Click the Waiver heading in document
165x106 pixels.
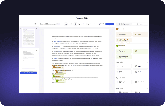click(56, 59)
